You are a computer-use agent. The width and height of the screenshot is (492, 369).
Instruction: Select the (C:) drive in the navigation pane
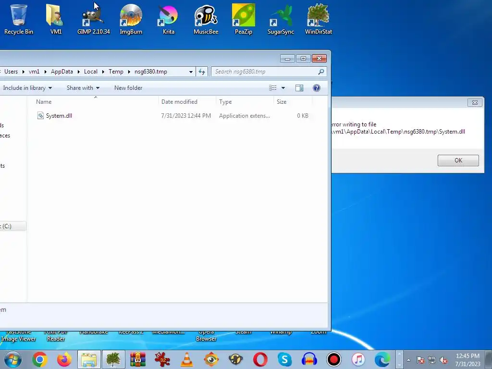[12, 226]
